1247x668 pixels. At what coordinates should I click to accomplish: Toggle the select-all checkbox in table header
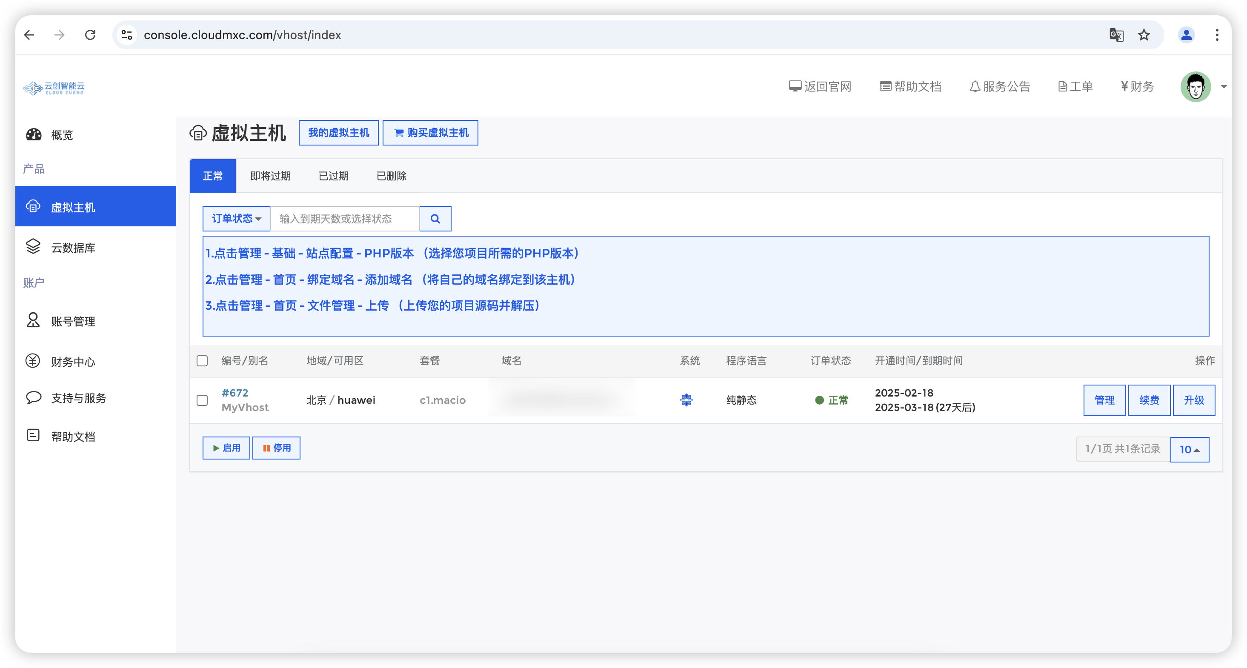(x=202, y=361)
